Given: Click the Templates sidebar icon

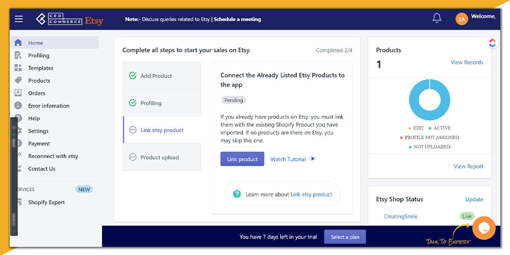Looking at the screenshot, I should pyautogui.click(x=18, y=68).
